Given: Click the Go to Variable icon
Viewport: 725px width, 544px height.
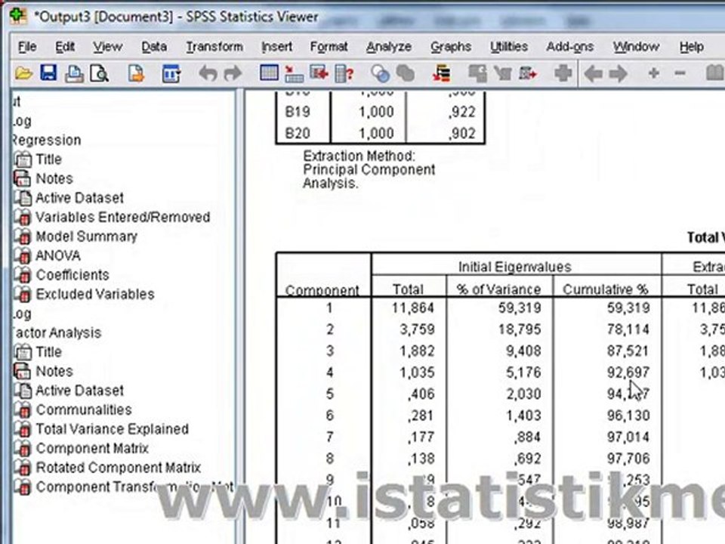Looking at the screenshot, I should (x=319, y=73).
